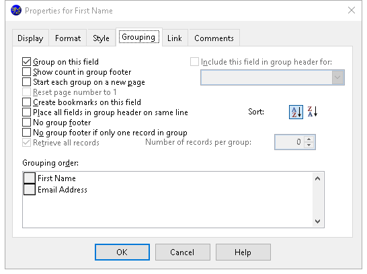The width and height of the screenshot is (367, 274).
Task: Close the Properties dialog with X
Action: point(352,10)
